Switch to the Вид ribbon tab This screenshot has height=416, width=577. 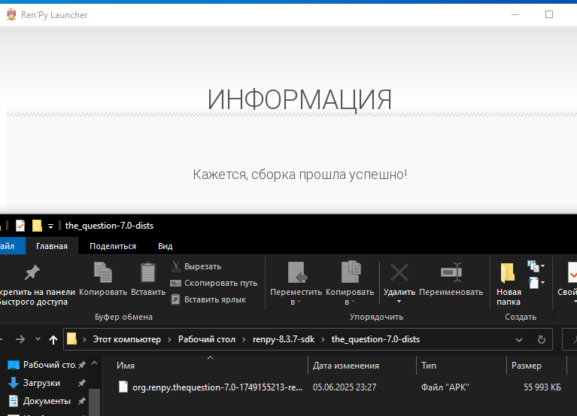166,246
